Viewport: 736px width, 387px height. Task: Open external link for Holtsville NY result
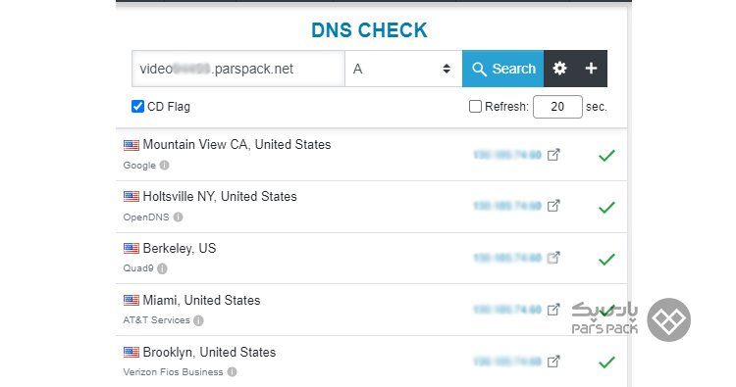coord(553,206)
